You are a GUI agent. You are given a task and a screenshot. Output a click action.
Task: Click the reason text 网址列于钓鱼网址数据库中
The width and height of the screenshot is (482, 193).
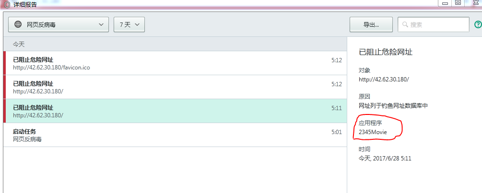[393, 105]
